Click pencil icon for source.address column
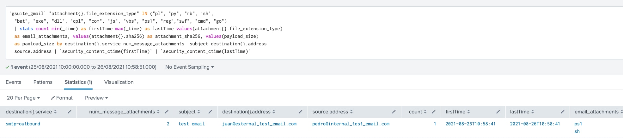Viewport: 623px width, 138px height. (x=394, y=112)
